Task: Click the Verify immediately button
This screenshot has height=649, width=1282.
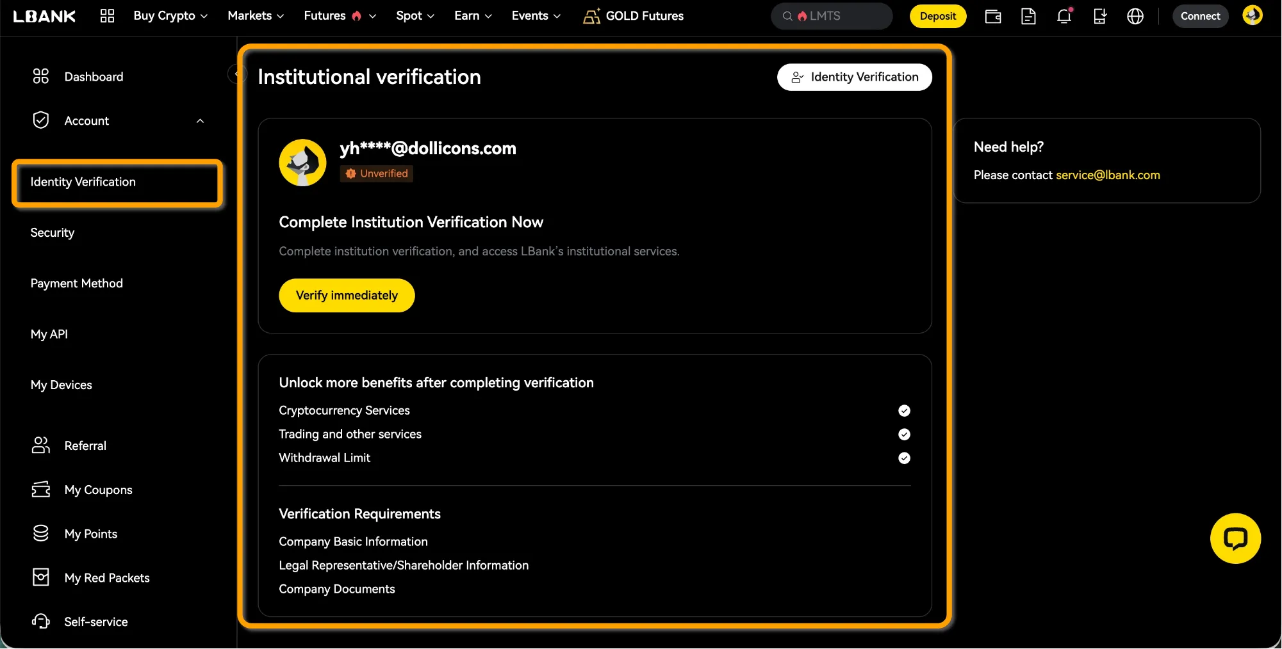Action: click(x=347, y=296)
